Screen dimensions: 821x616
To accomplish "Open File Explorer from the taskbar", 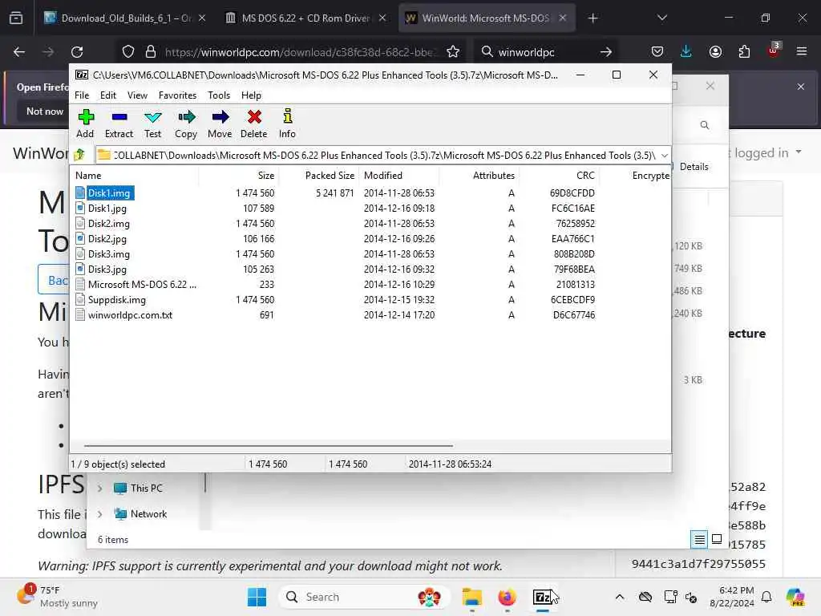I will pos(471,597).
